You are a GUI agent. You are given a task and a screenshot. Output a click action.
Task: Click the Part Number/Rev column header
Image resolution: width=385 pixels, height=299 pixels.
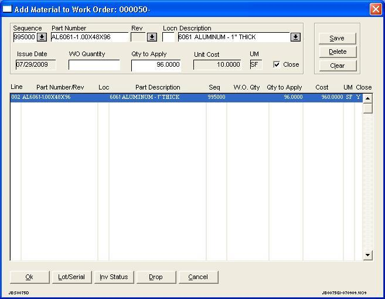coord(60,87)
